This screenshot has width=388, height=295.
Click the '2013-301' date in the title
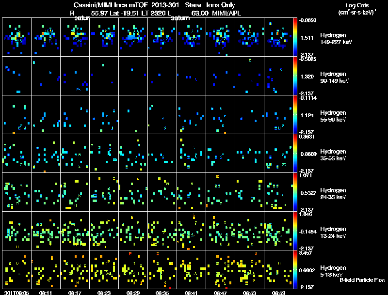pyautogui.click(x=164, y=5)
